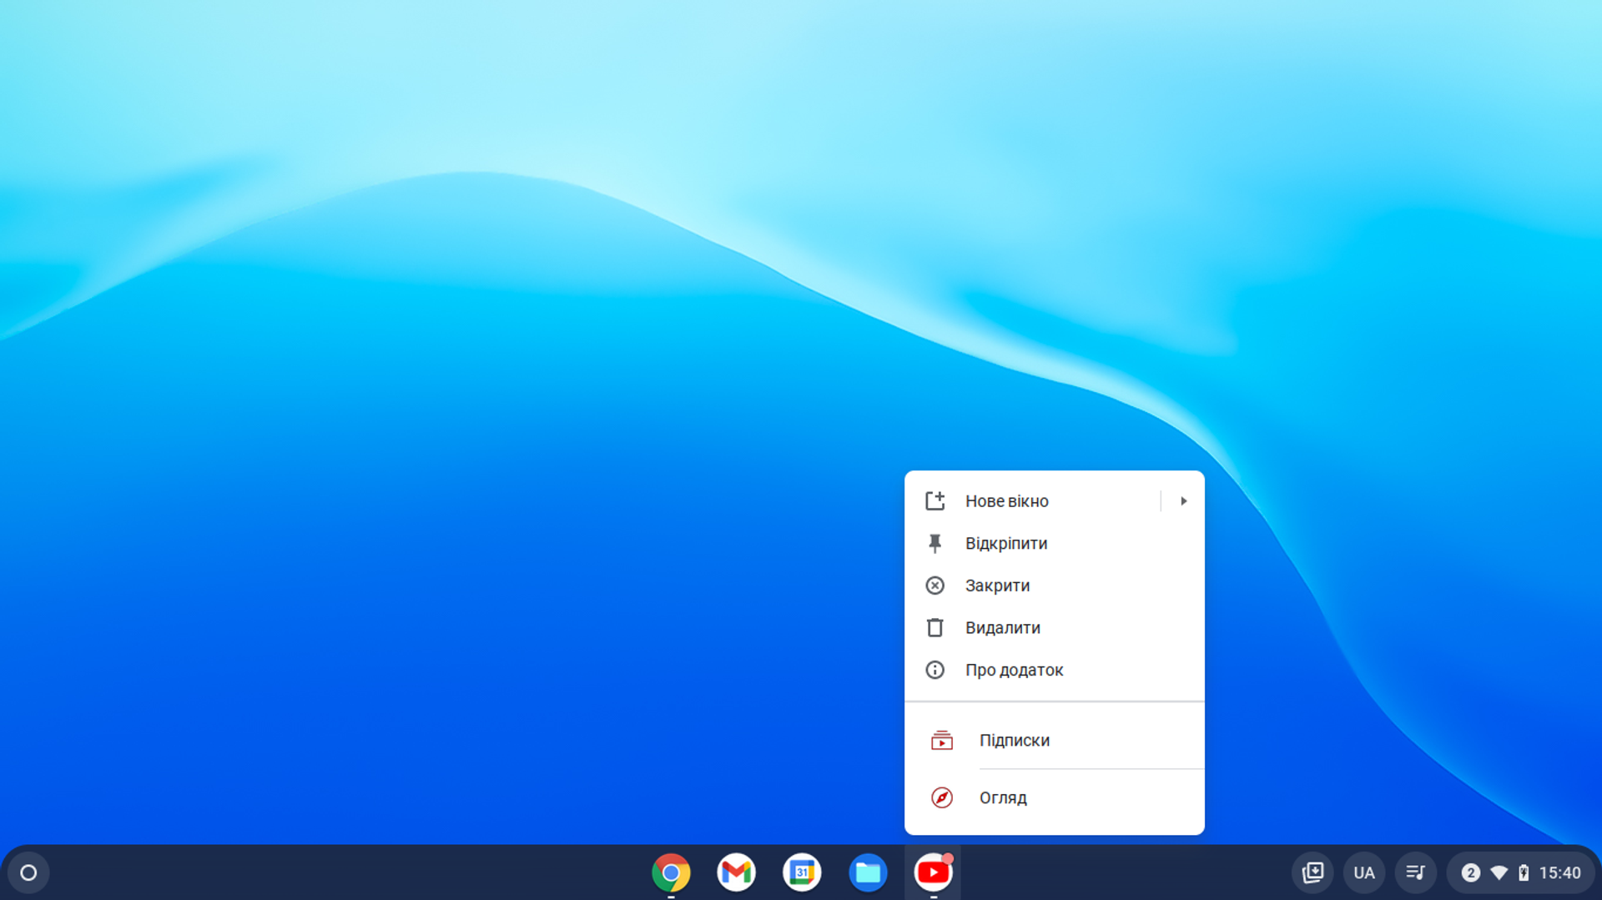
Task: Click the battery status icon
Action: click(x=1524, y=872)
